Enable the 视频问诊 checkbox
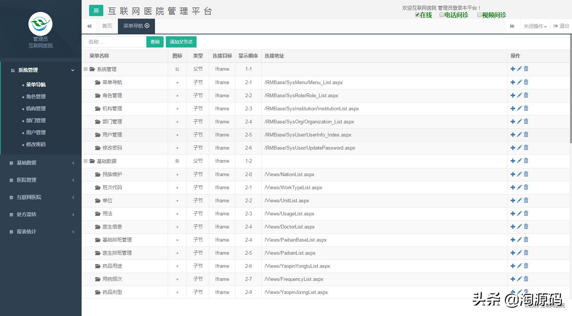 [480, 15]
